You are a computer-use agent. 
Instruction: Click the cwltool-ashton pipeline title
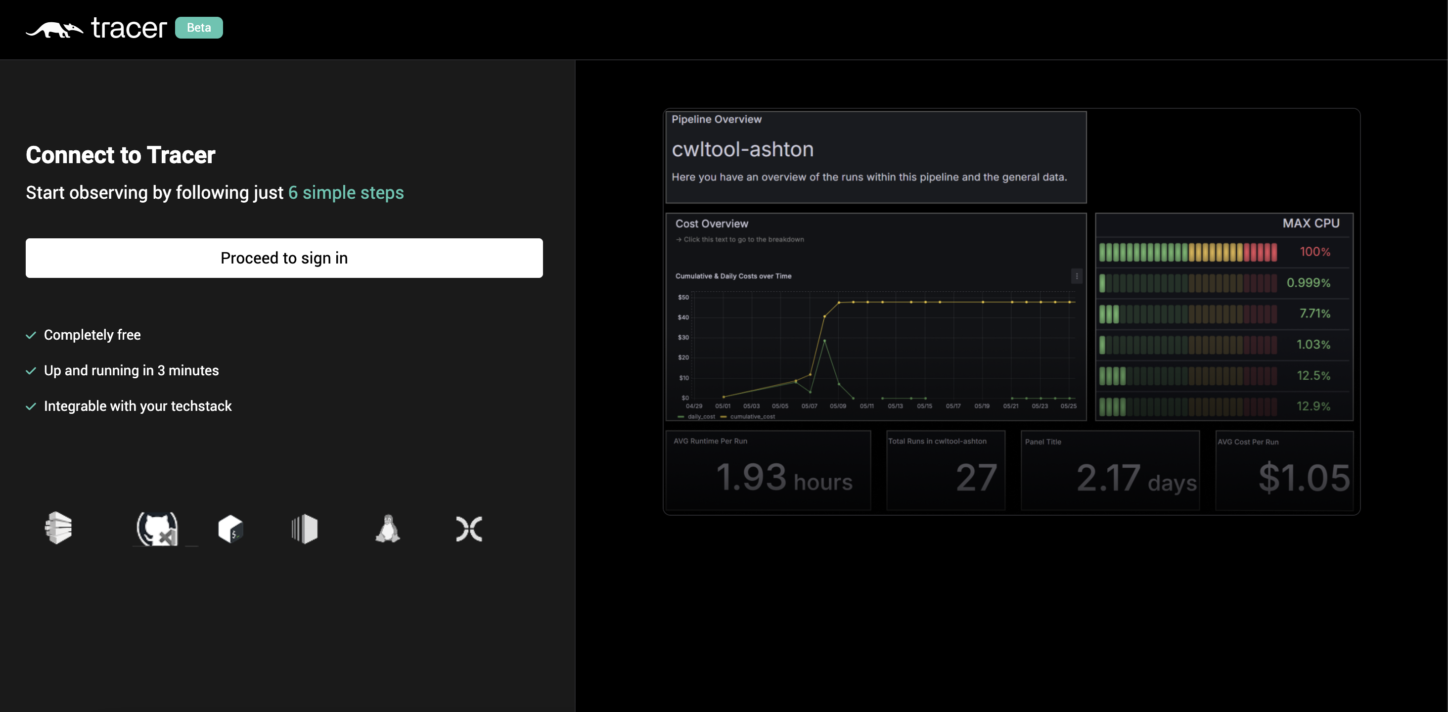click(x=743, y=149)
